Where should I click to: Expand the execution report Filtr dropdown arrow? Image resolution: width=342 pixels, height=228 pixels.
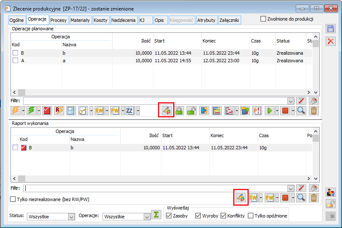tap(291, 188)
